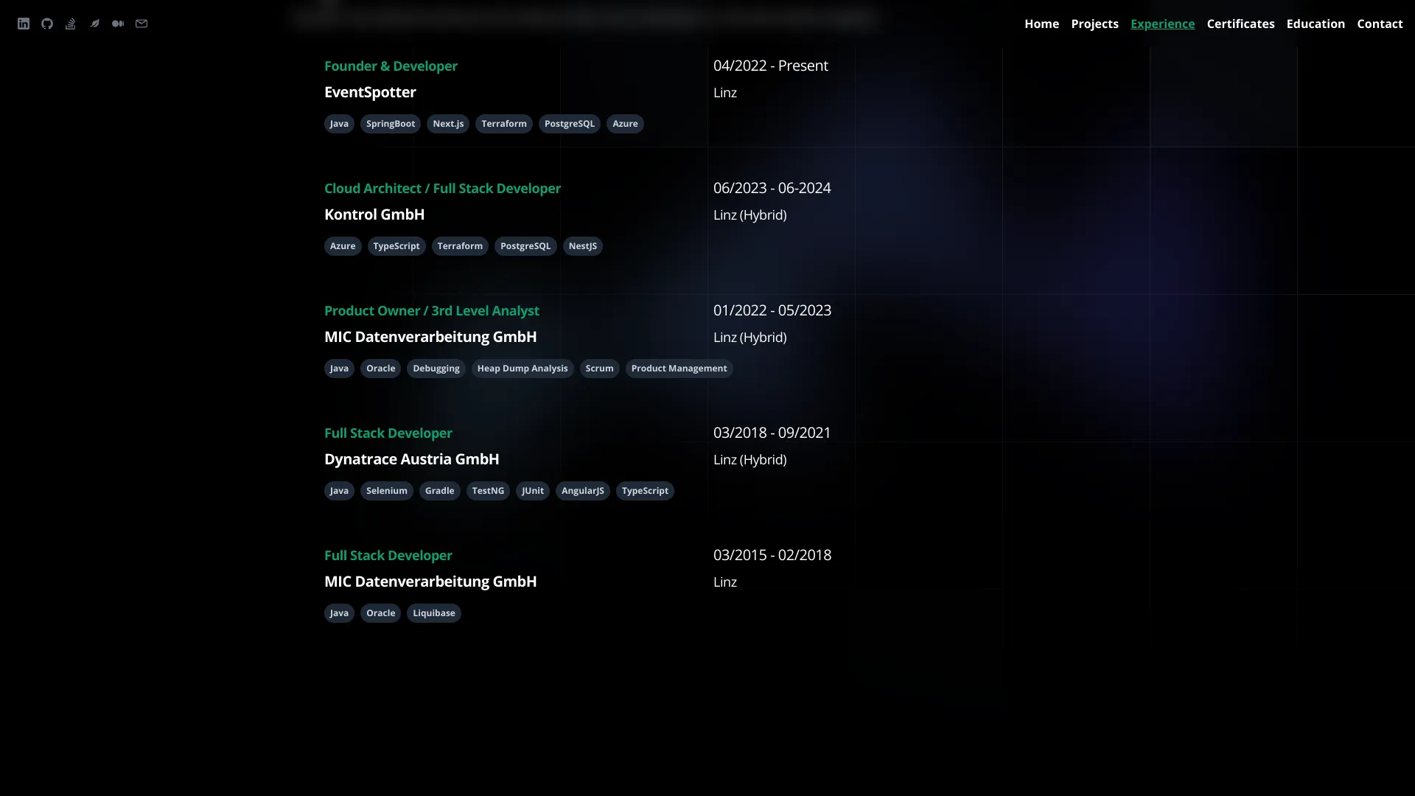Click Terraform tag under EventSpotter
This screenshot has height=796, width=1415.
tap(504, 124)
